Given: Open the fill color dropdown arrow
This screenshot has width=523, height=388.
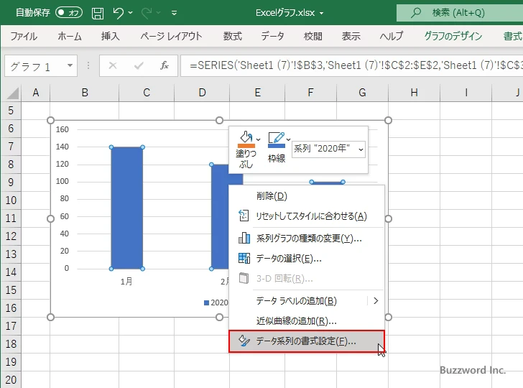Looking at the screenshot, I should coord(258,139).
